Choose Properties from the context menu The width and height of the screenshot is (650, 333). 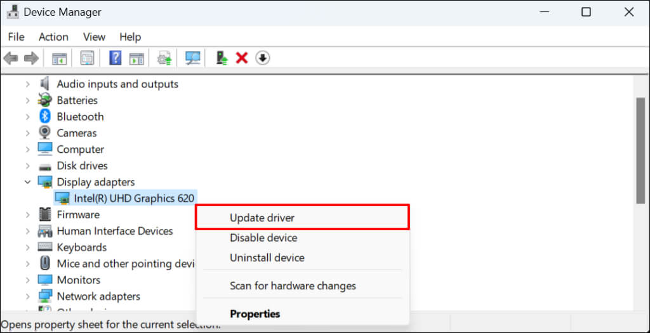click(x=302, y=313)
